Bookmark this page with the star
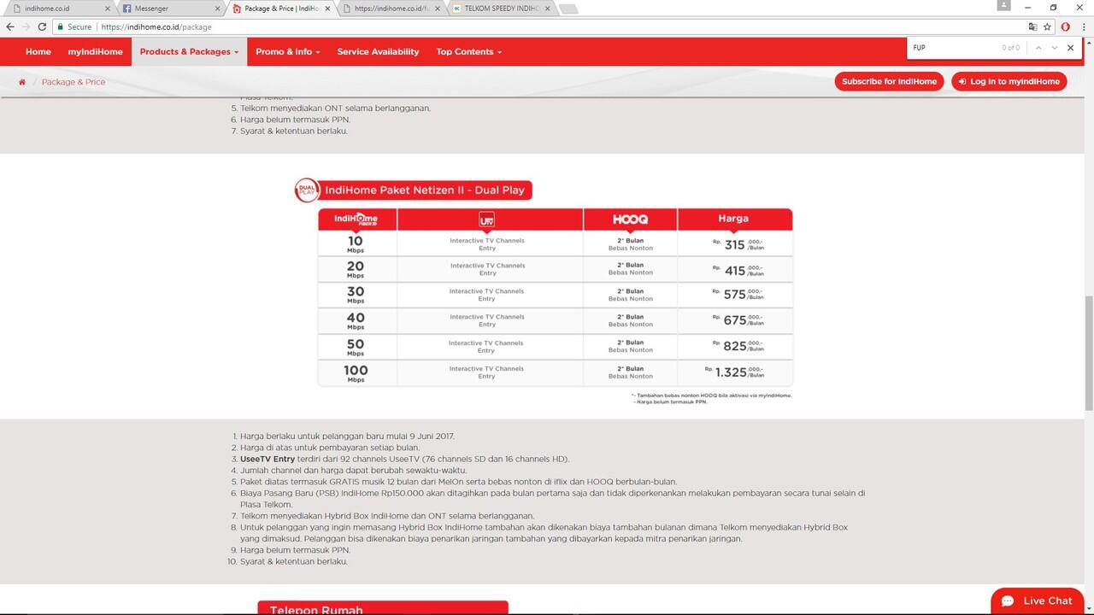1094x615 pixels. coord(1047,26)
